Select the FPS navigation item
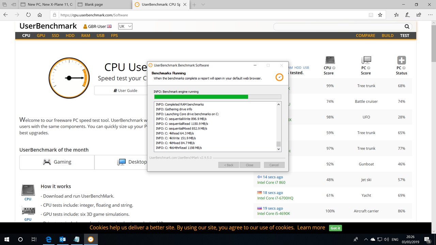436x245 pixels. click(114, 35)
